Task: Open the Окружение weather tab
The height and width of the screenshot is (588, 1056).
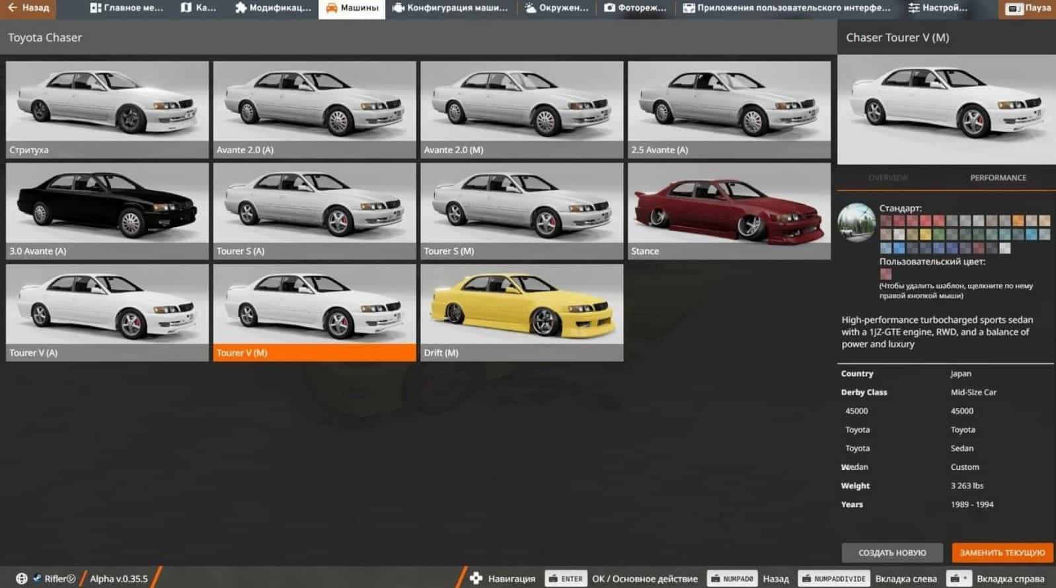Action: [x=556, y=8]
